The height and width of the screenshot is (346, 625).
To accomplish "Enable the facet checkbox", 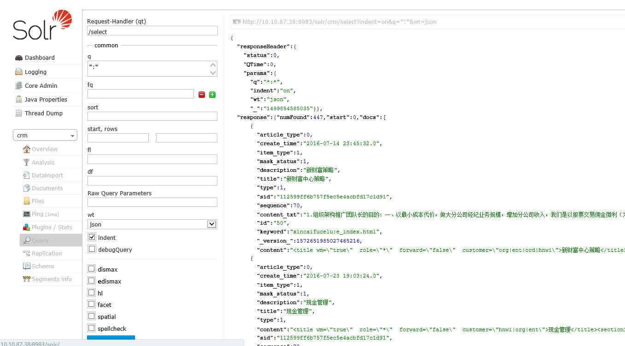I will pos(92,304).
